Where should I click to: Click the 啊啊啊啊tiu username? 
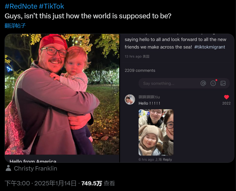149,97
